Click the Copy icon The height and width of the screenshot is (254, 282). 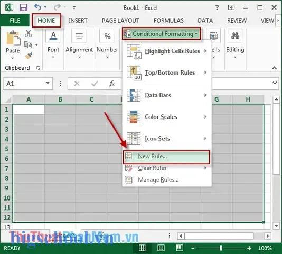click(28, 44)
